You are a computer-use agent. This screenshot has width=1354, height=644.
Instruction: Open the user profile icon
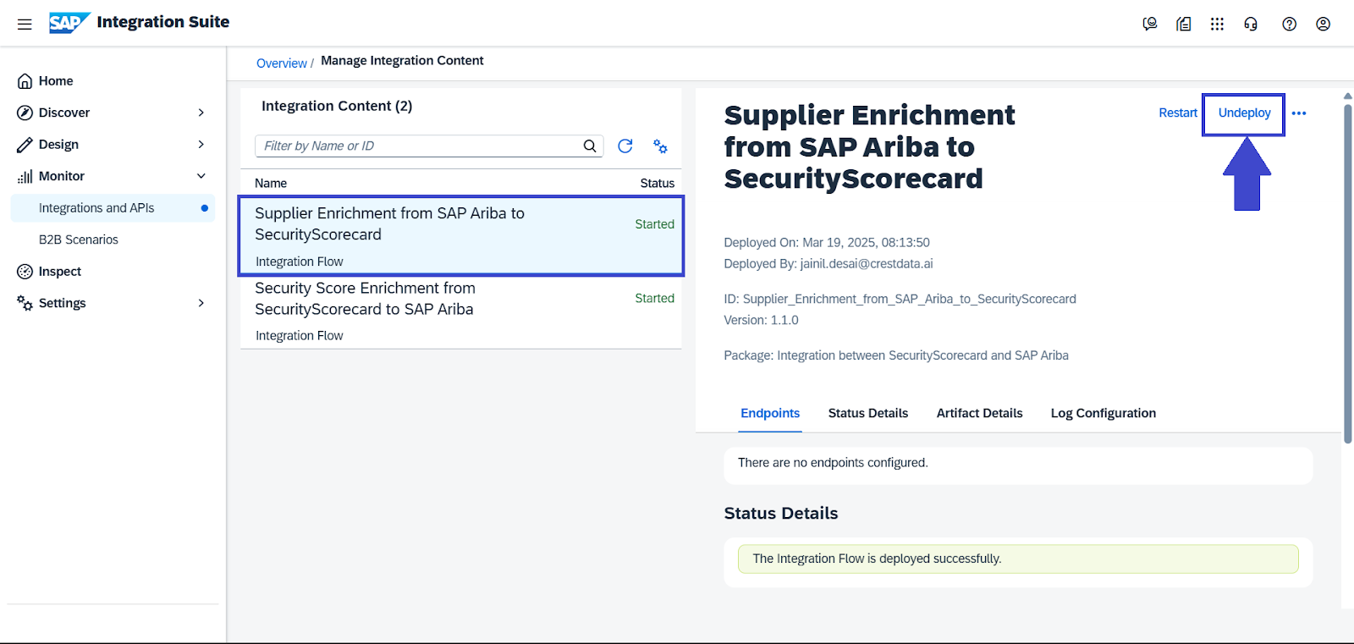[1323, 24]
